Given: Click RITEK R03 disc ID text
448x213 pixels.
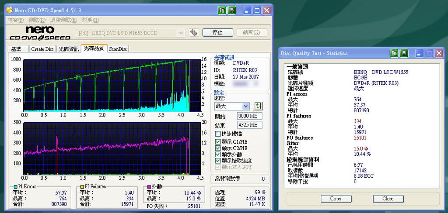Looking at the screenshot, I should point(245,70).
